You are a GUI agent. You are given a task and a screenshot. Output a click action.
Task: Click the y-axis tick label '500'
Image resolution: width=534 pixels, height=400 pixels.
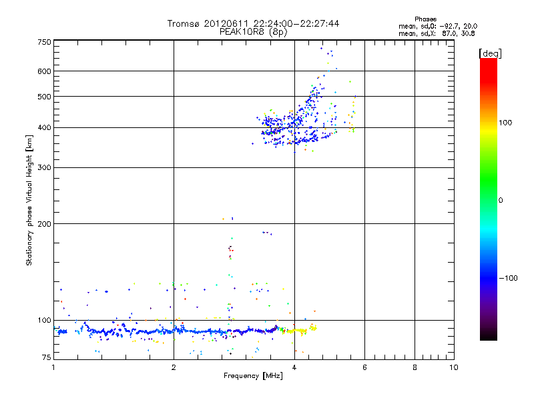(44, 97)
